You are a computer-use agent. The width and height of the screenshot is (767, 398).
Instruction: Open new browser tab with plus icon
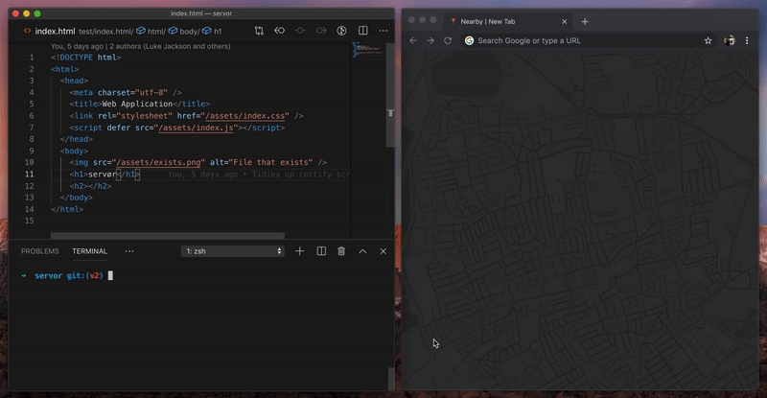[585, 21]
